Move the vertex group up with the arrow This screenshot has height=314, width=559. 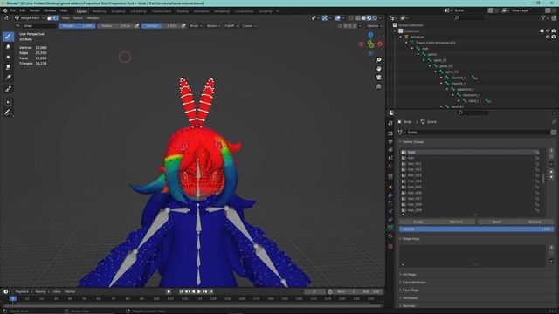click(x=551, y=172)
